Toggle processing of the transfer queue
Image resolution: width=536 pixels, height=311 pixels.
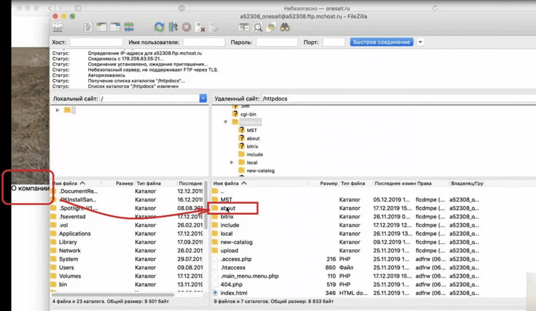pos(173,27)
